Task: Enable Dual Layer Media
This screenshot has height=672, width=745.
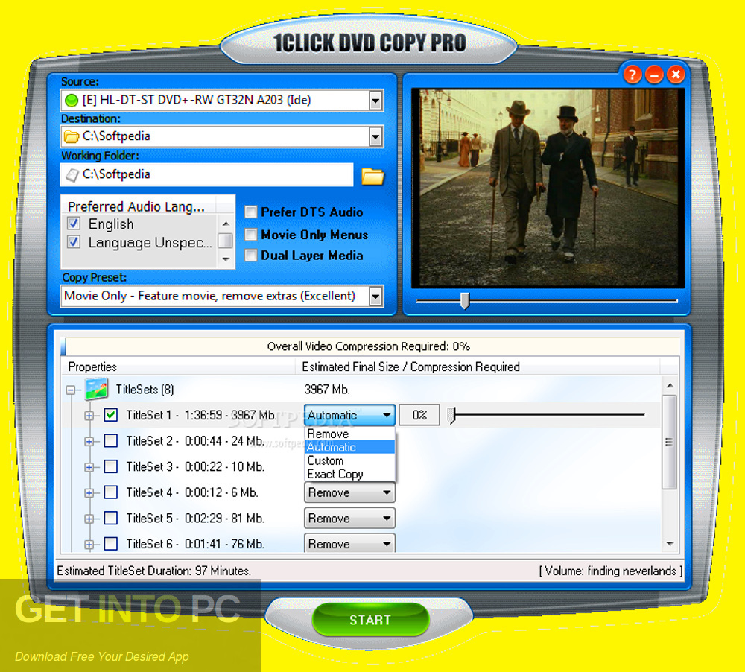Action: (251, 256)
